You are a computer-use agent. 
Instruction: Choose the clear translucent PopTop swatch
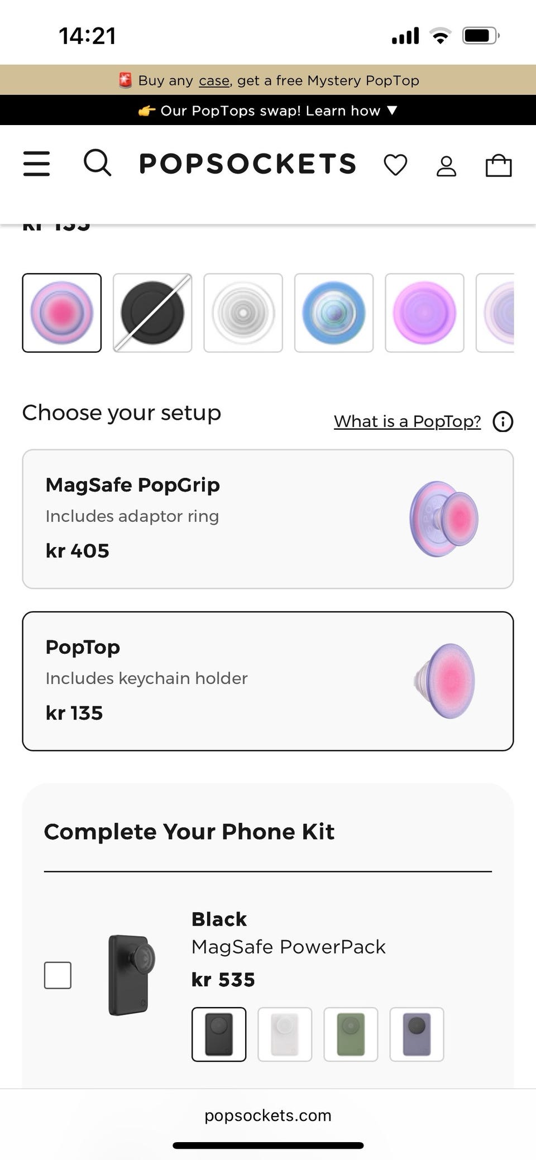click(x=243, y=313)
